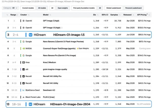Click the Coming soon pricing text
Screen dimensions: 154x108
145,49
